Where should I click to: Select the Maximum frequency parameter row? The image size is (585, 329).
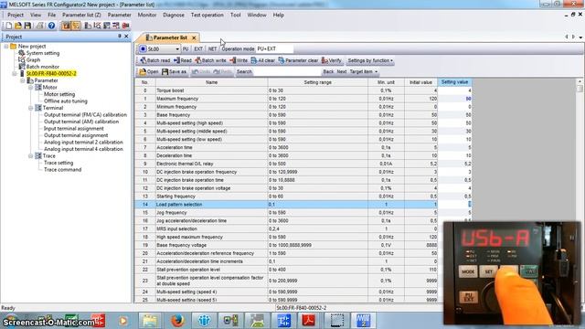click(303, 99)
